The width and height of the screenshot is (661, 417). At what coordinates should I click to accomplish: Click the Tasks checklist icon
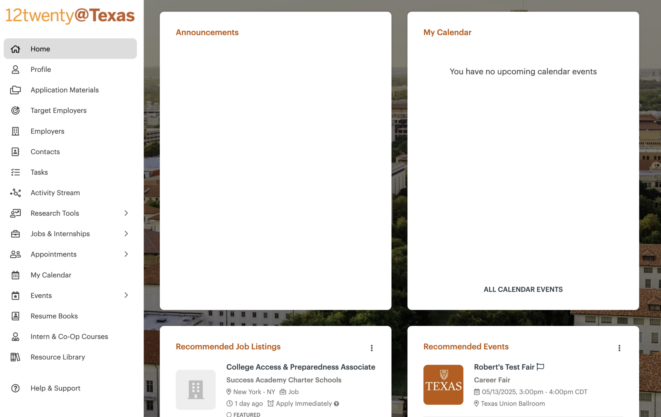15,172
